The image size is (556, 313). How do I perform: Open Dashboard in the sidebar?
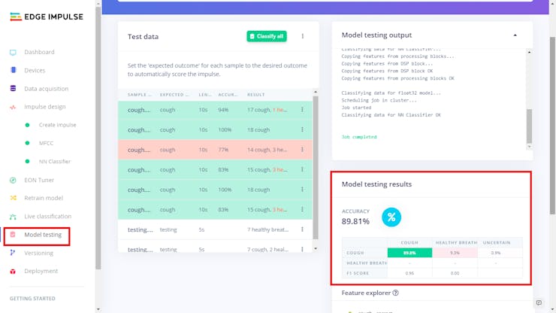tap(39, 52)
